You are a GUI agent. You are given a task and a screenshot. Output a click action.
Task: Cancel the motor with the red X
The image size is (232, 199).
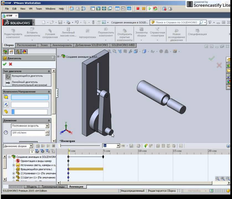(x=10, y=64)
